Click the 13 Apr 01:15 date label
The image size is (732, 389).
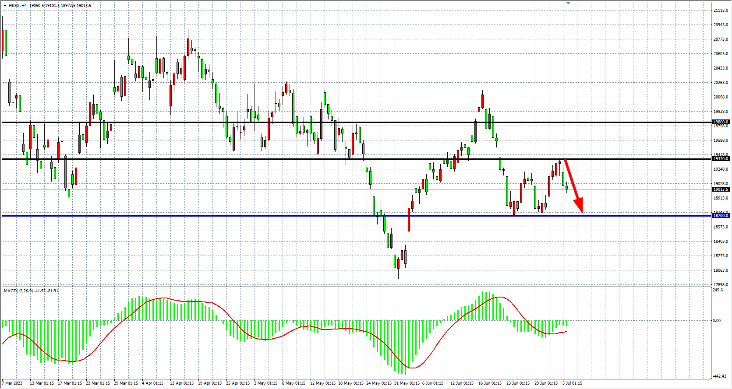[181, 383]
